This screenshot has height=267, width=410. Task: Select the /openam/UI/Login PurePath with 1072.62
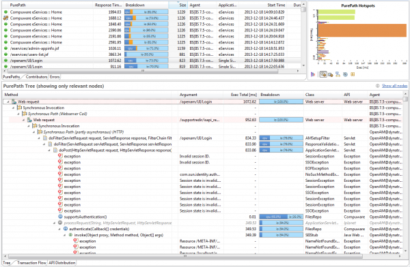[x=152, y=61]
